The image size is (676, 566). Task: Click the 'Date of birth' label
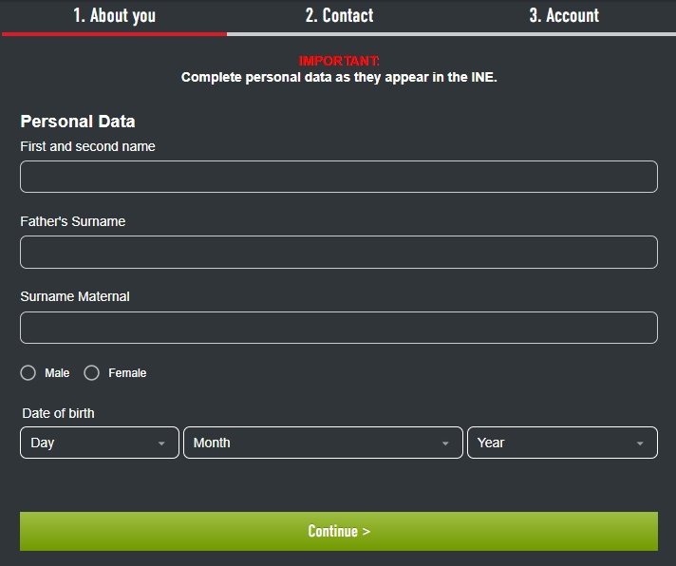pos(58,413)
